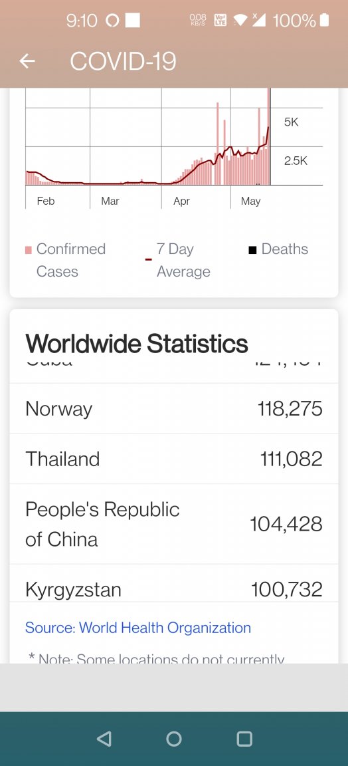Select the Thailand statistics row
The width and height of the screenshot is (348, 766).
pyautogui.click(x=174, y=459)
